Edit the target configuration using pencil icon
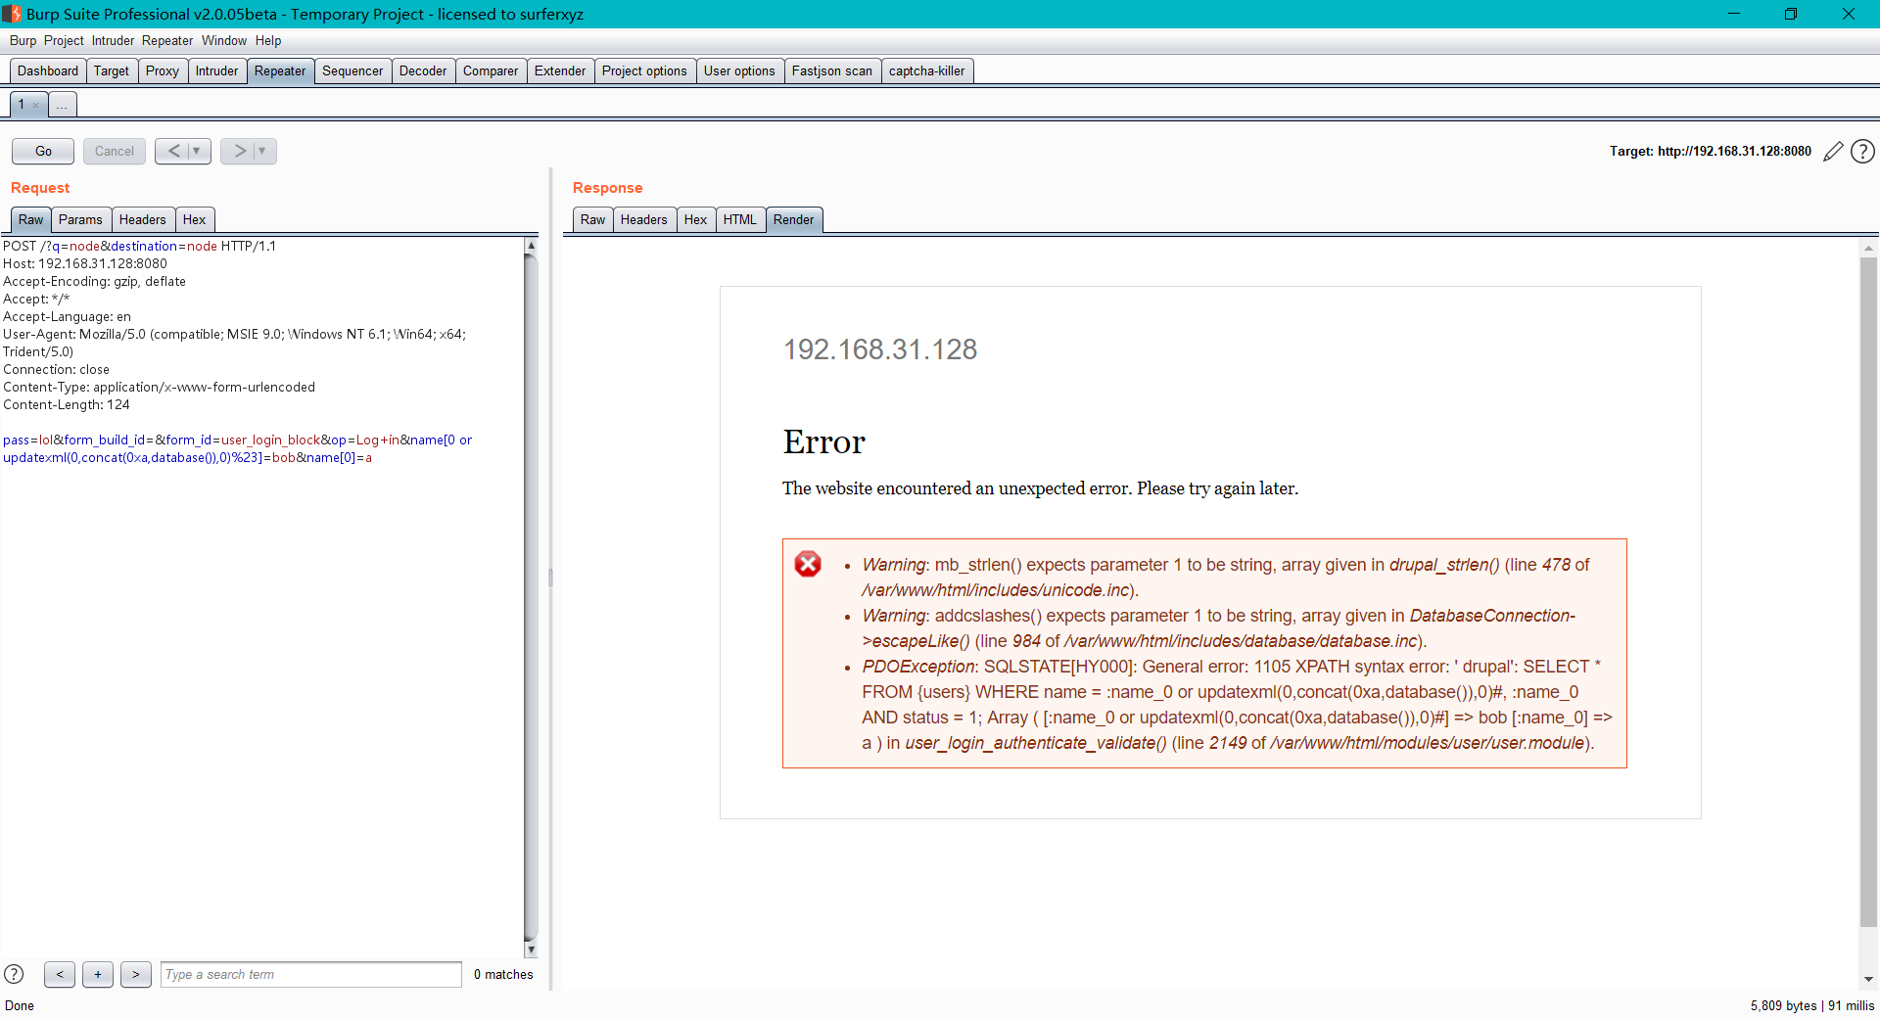The image size is (1880, 1020). pos(1833,151)
